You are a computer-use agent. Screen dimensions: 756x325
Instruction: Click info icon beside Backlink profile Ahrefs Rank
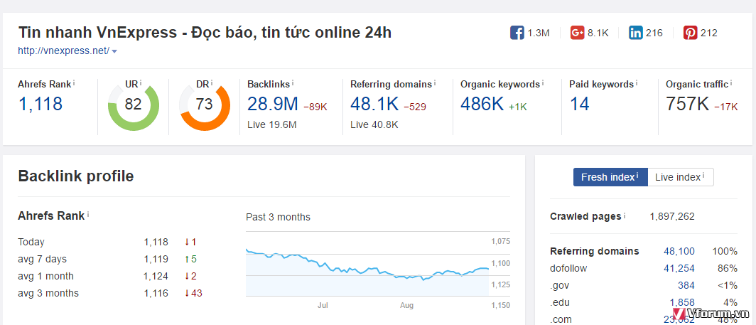(88, 214)
